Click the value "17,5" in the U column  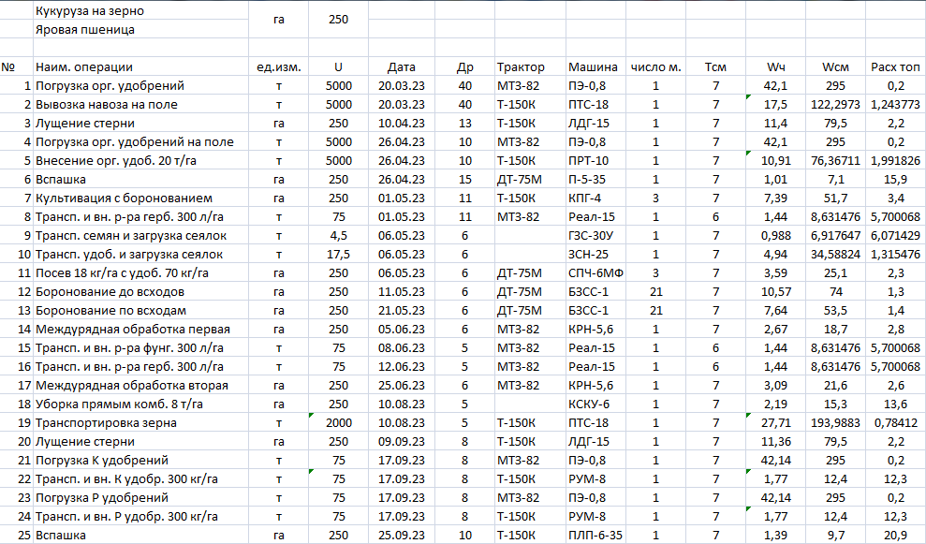coord(338,255)
